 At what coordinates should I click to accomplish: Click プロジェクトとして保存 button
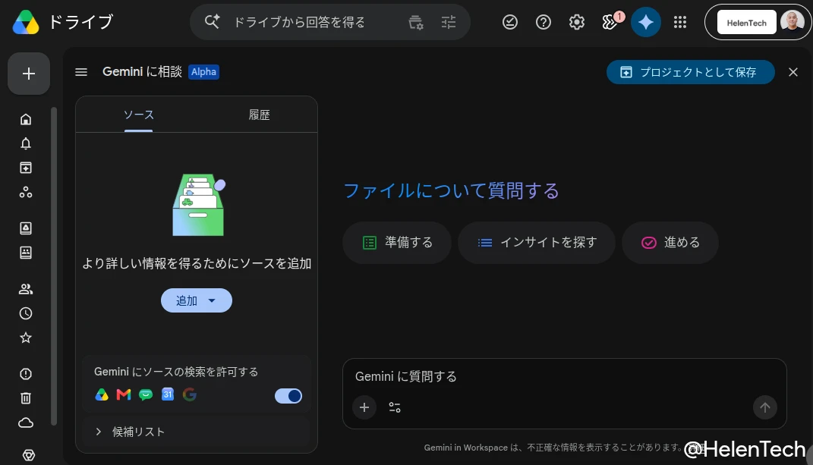tap(691, 72)
